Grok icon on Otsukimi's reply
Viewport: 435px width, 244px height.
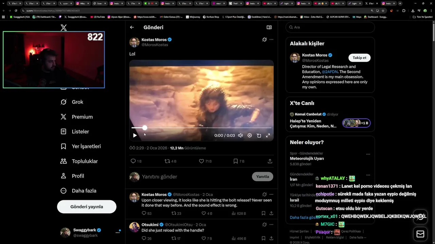pyautogui.click(x=264, y=225)
